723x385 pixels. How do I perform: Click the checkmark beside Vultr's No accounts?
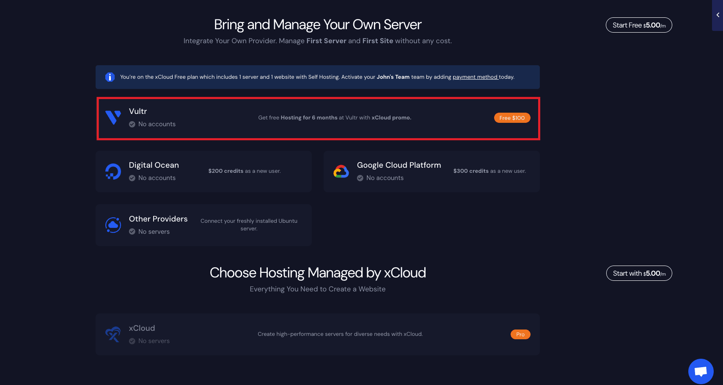coord(132,124)
